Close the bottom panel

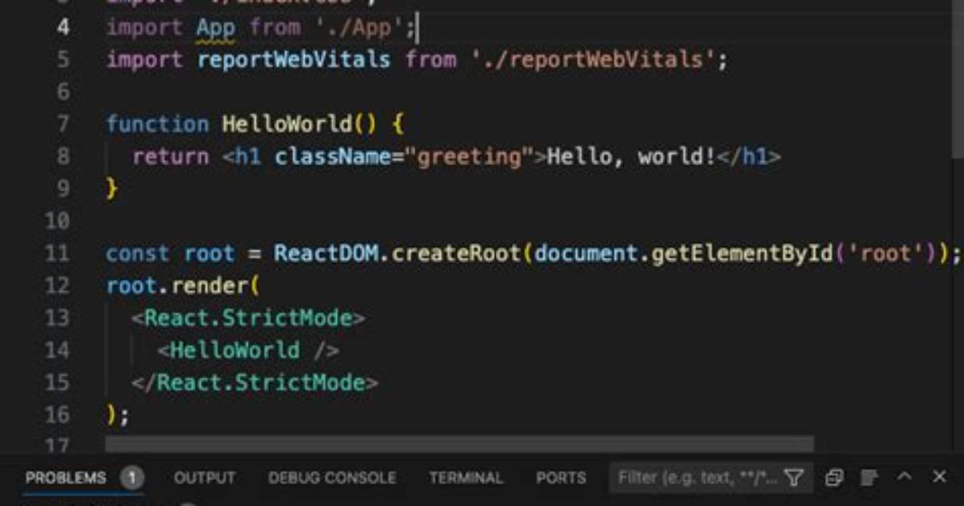939,476
